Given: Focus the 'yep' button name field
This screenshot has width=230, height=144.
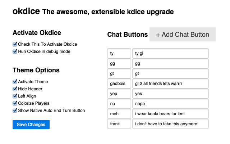Looking at the screenshot, I should [x=119, y=94].
